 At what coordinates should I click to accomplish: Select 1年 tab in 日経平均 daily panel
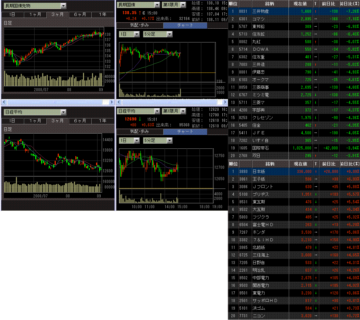tap(103, 121)
